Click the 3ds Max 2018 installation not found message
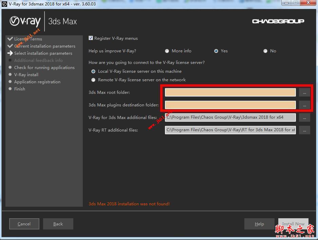318x240 pixels. 129,204
